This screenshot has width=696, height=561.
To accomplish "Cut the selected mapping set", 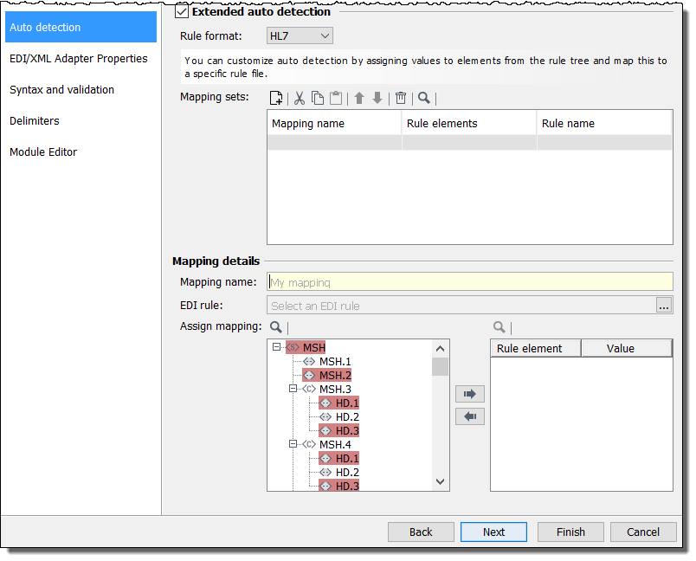I will [x=299, y=99].
